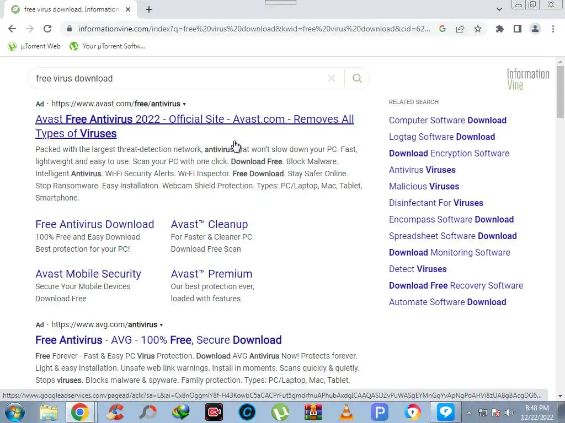
Task: Click the Information Vine logo
Action: pyautogui.click(x=528, y=79)
